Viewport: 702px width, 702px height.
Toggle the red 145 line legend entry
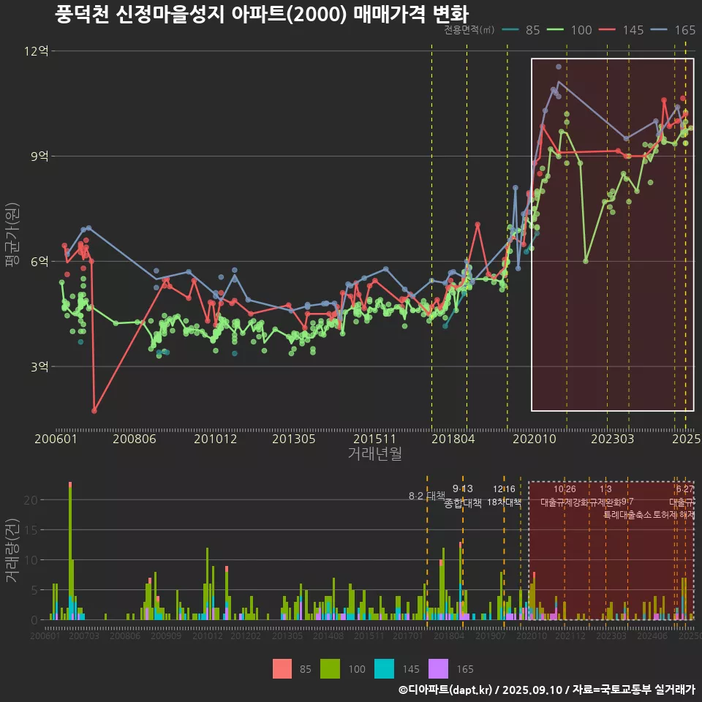click(x=621, y=30)
